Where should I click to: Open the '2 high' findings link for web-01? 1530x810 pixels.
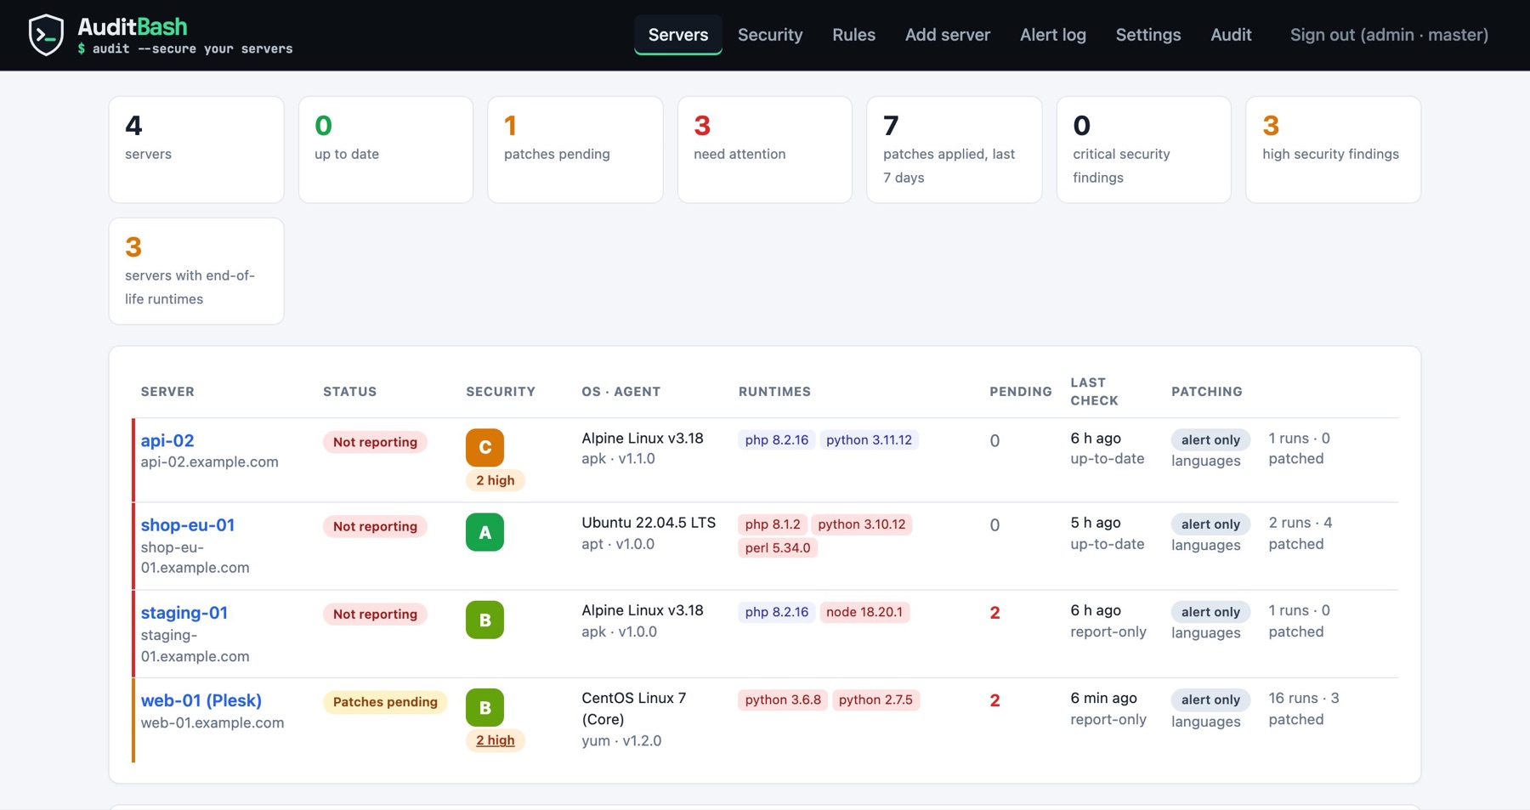point(496,740)
